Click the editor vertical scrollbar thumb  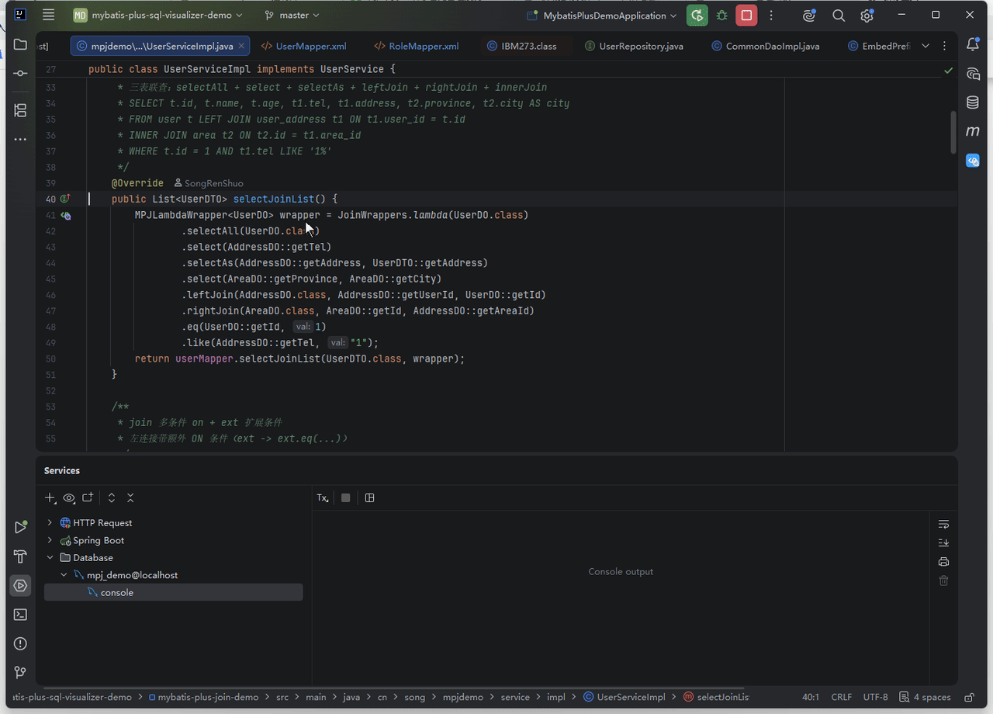click(953, 132)
